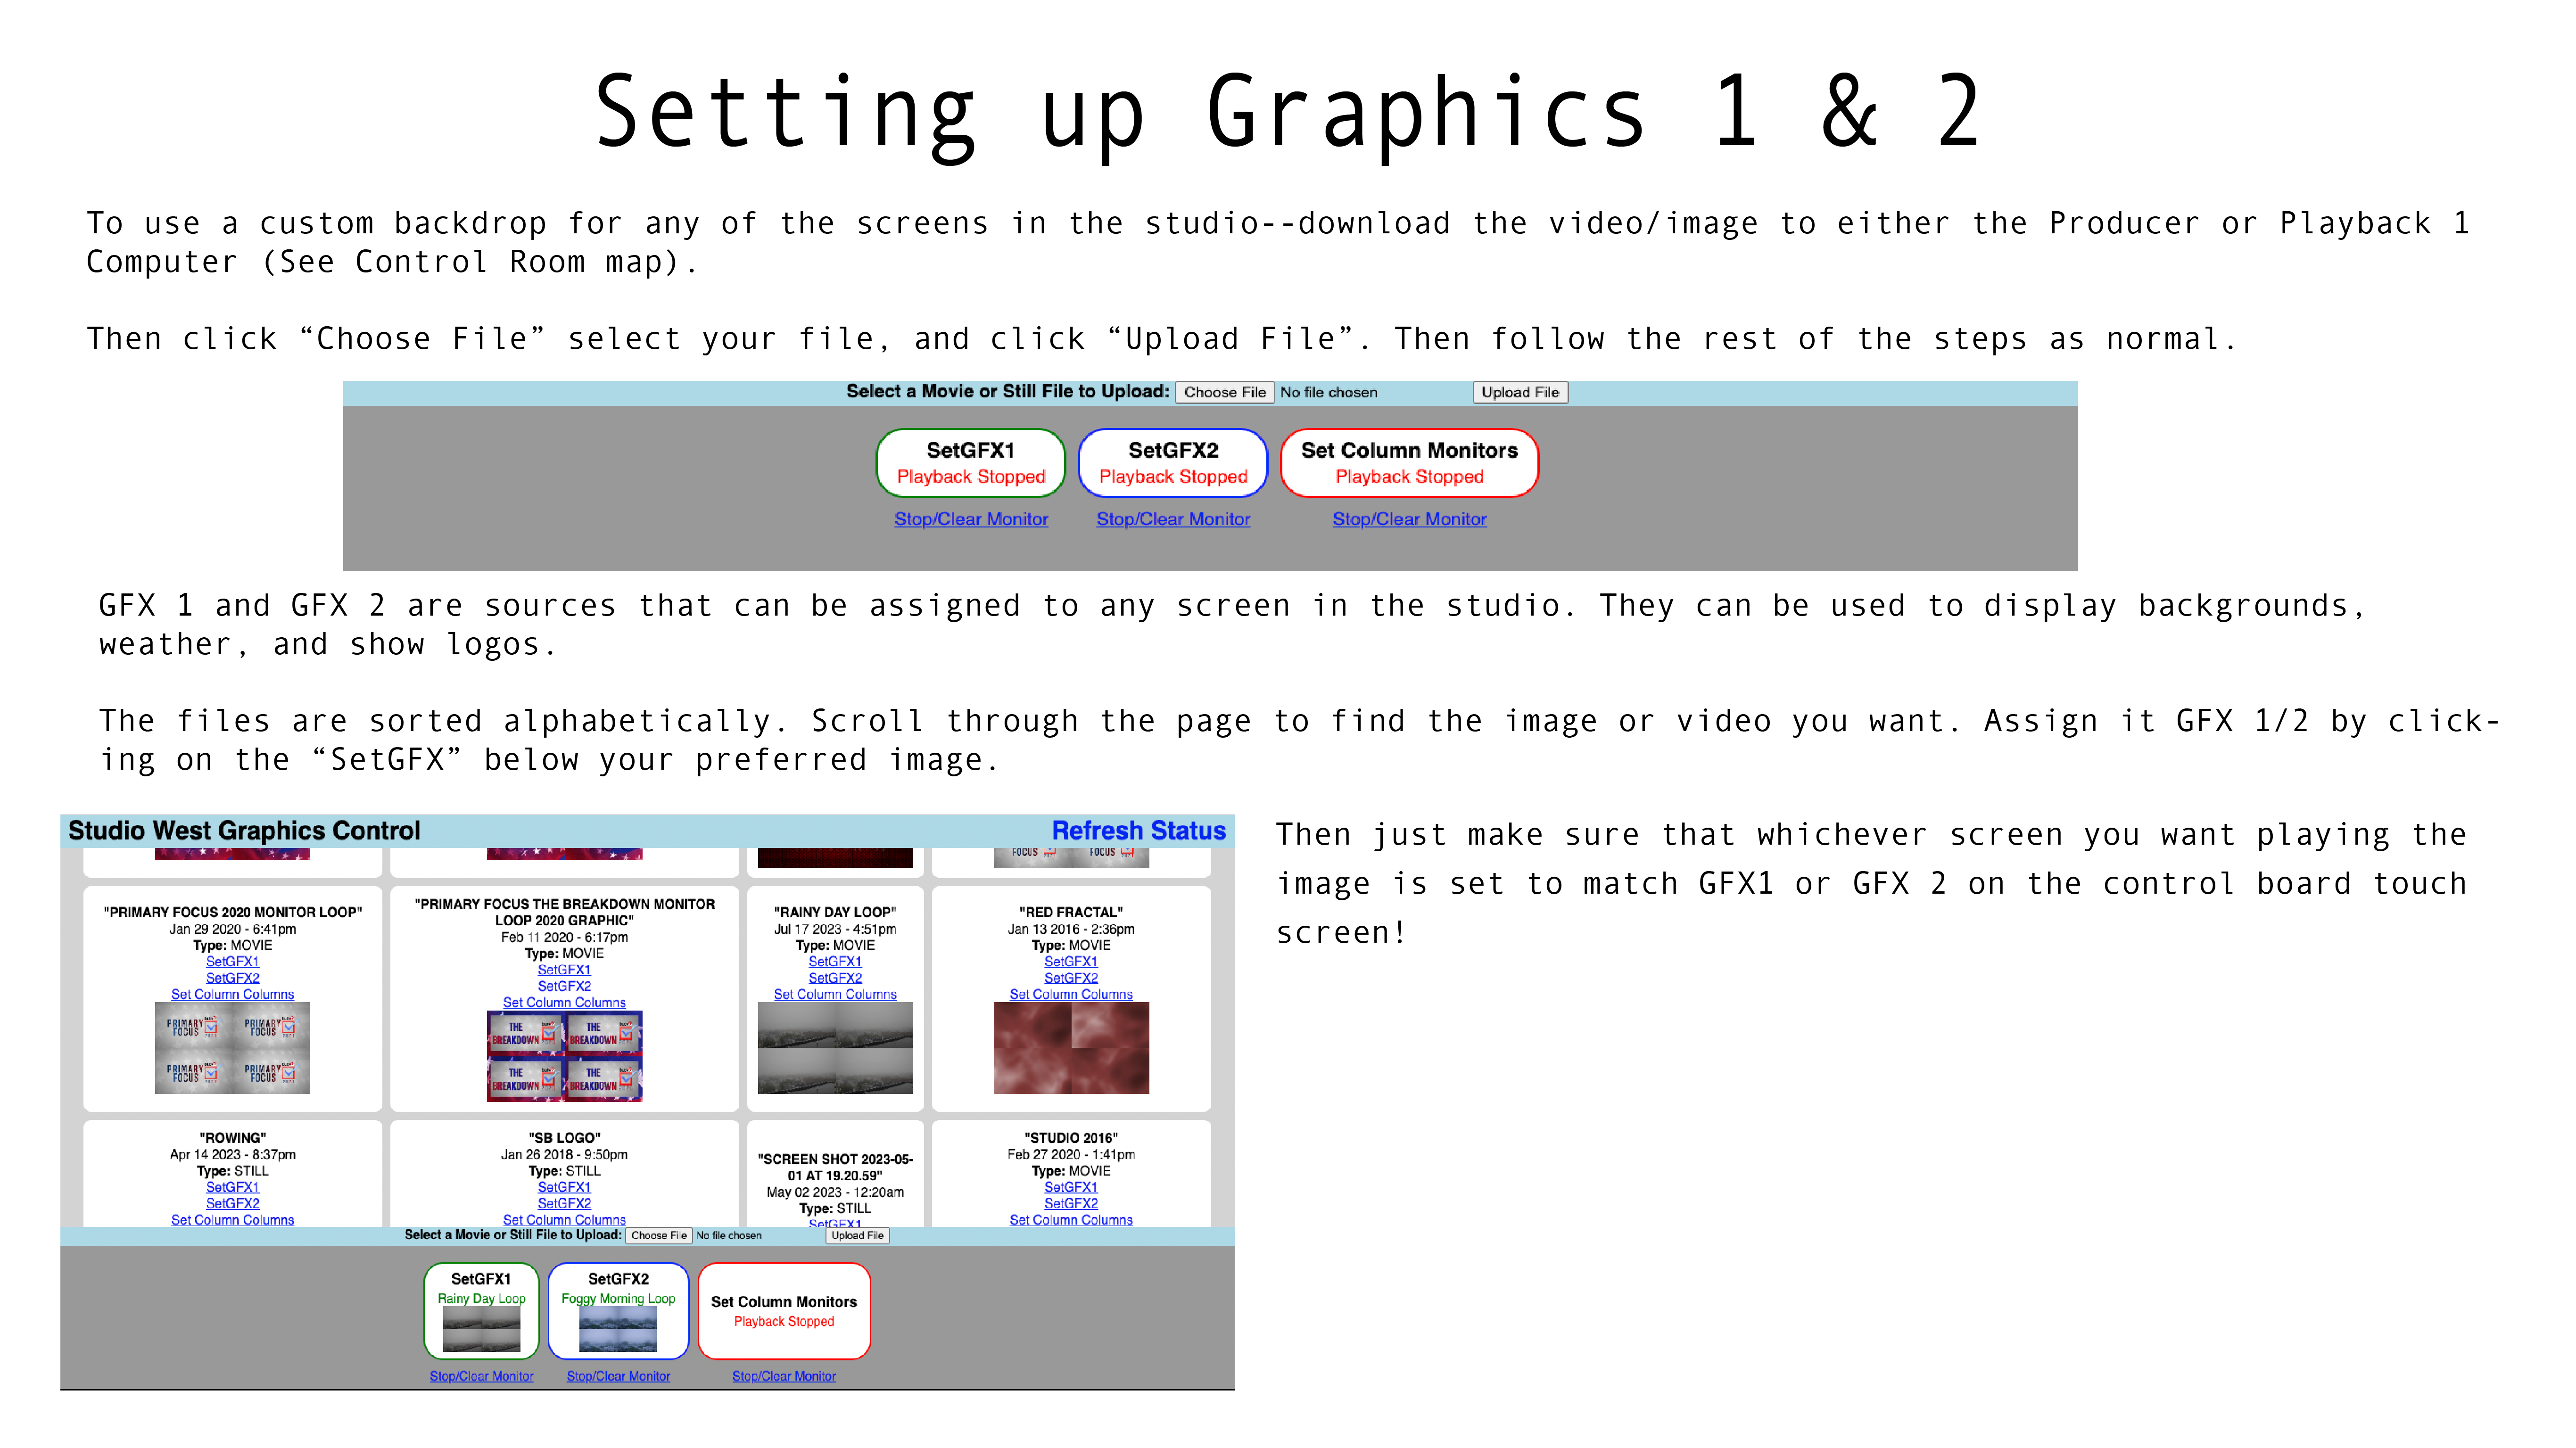Viewport: 2576px width, 1448px height.
Task: Click Upload File in the Studio West Graphics Control window
Action: [857, 1236]
